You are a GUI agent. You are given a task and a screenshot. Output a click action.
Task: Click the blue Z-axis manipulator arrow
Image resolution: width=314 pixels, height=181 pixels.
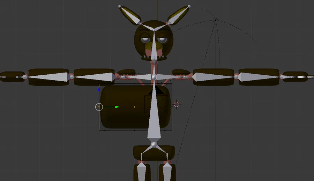coord(99,89)
